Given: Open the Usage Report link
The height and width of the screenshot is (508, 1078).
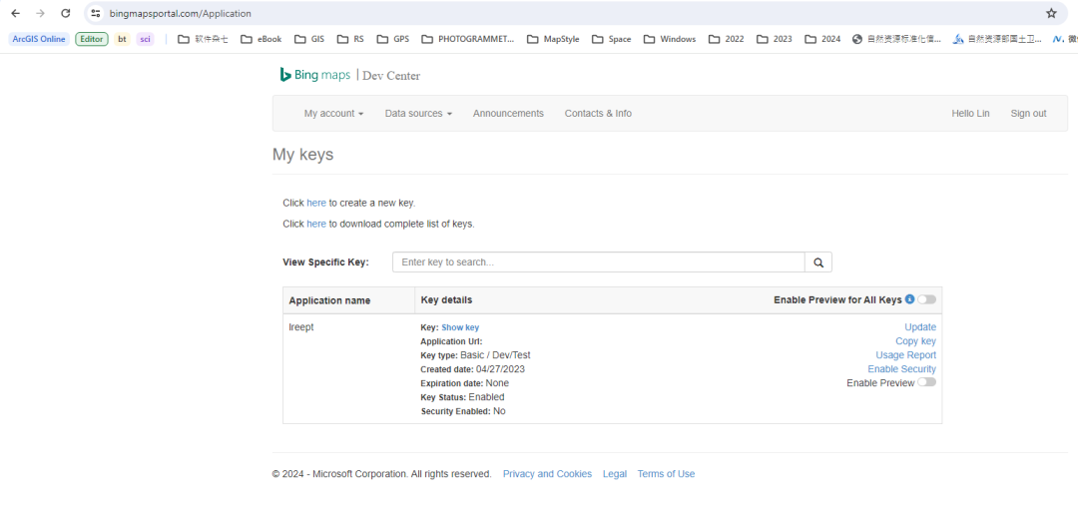Looking at the screenshot, I should [x=905, y=354].
